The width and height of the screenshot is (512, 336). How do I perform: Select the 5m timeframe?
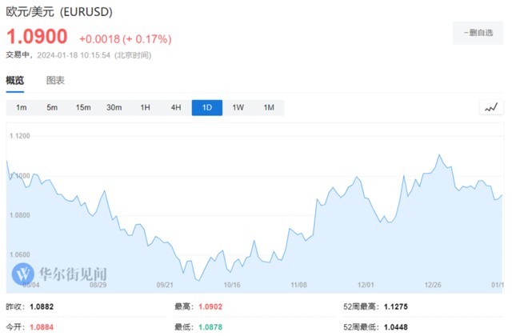tap(52, 108)
